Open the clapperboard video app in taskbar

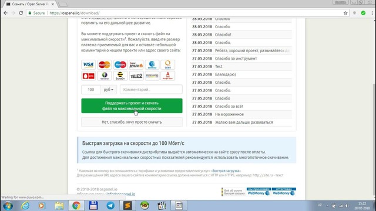[x=162, y=206]
